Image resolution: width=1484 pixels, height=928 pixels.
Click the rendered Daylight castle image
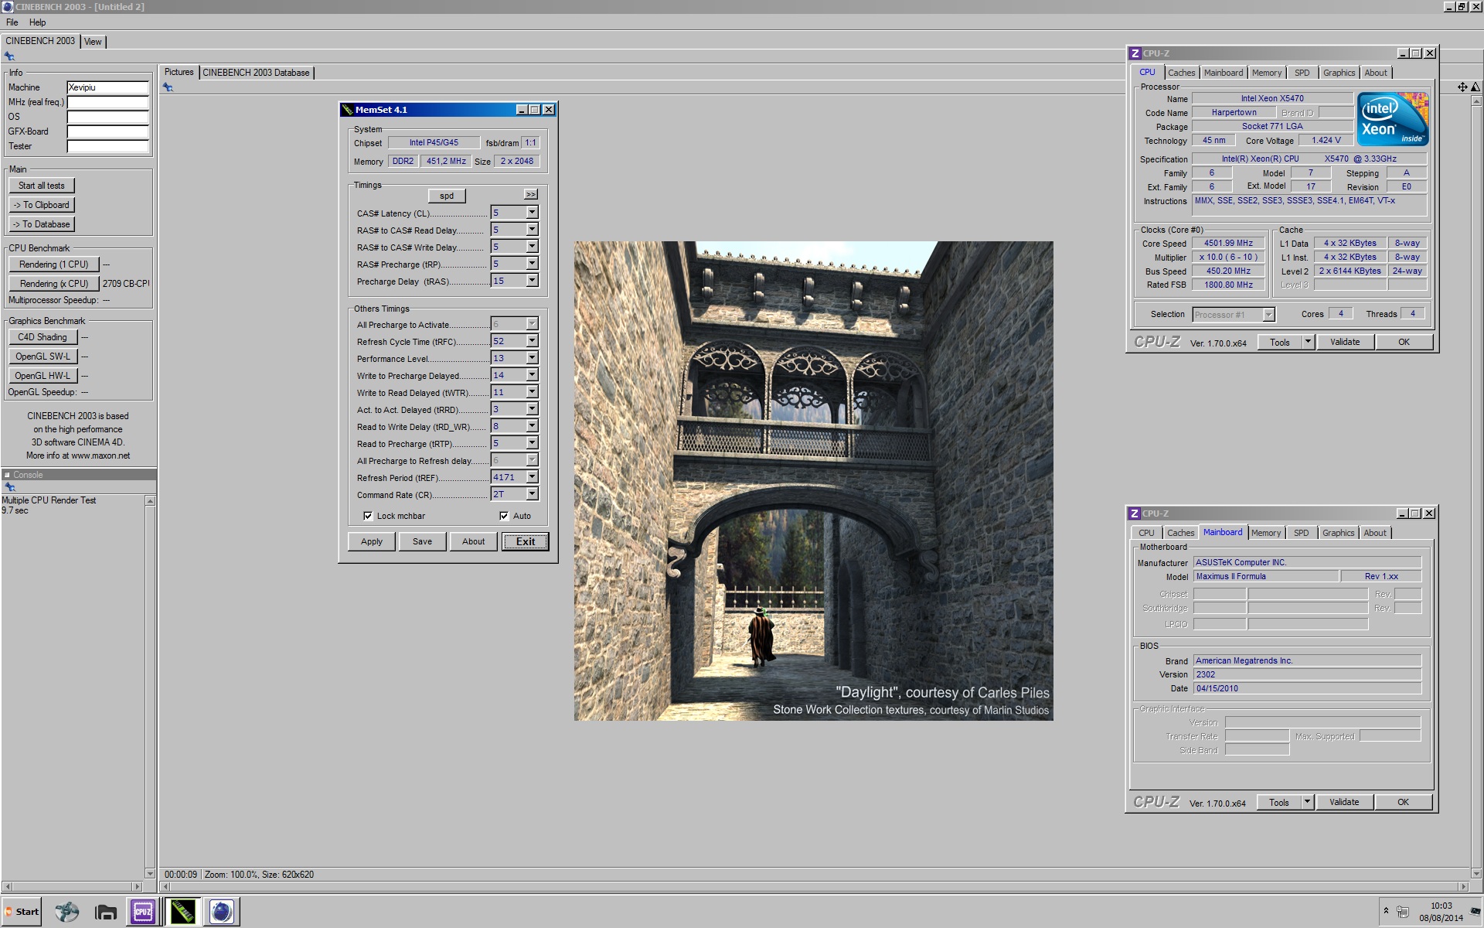pyautogui.click(x=813, y=481)
